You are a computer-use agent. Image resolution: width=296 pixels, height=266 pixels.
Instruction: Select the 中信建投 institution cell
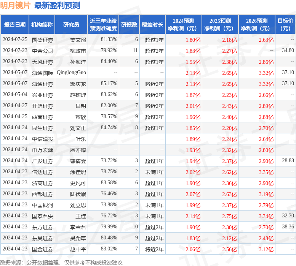(42, 139)
